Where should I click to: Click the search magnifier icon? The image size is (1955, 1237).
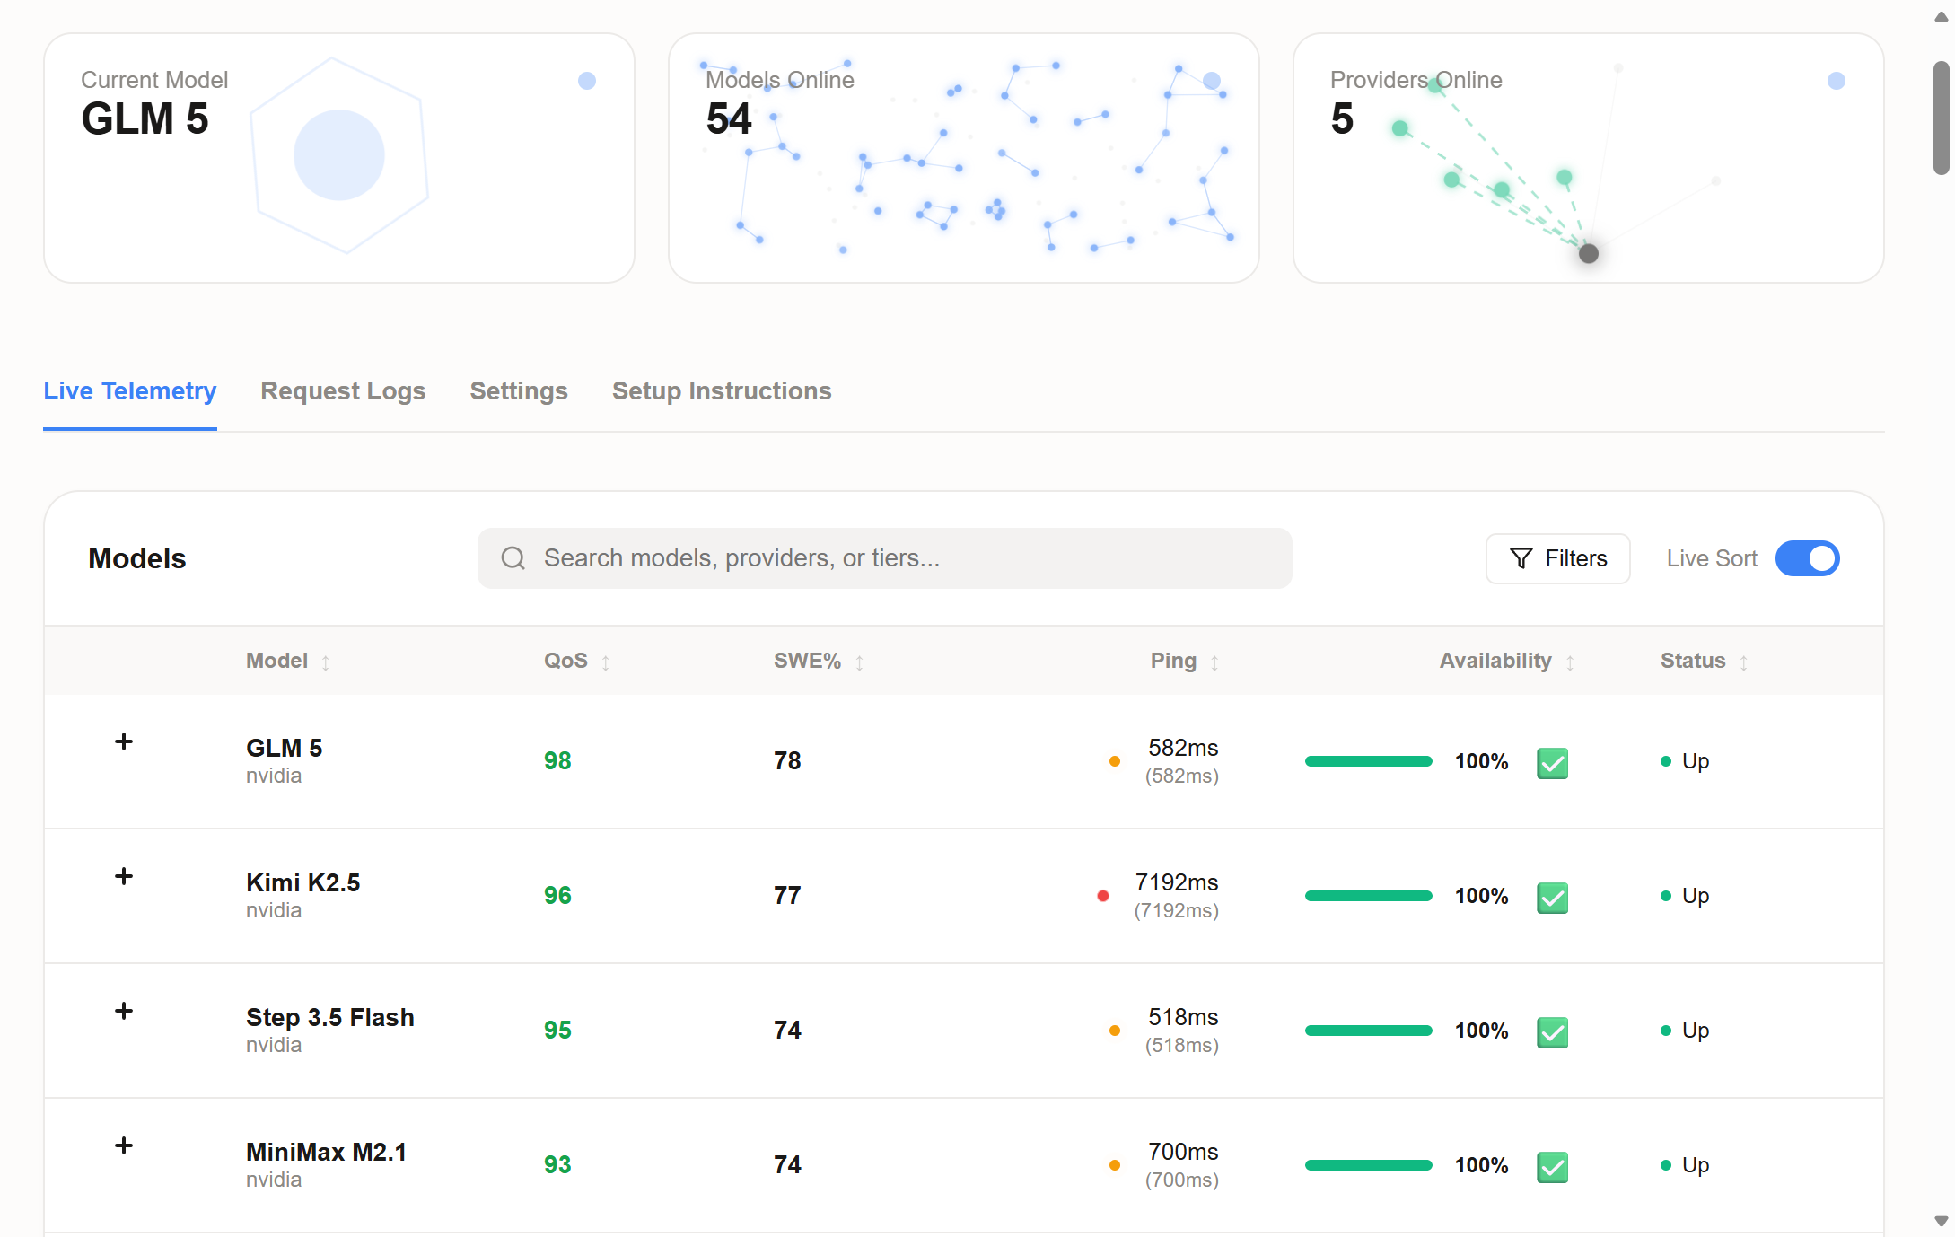[x=513, y=558]
